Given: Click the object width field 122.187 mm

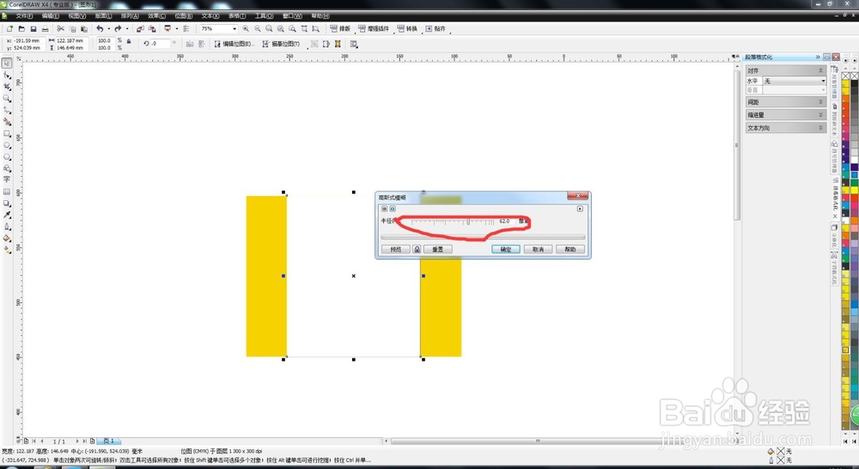Looking at the screenshot, I should click(x=72, y=40).
